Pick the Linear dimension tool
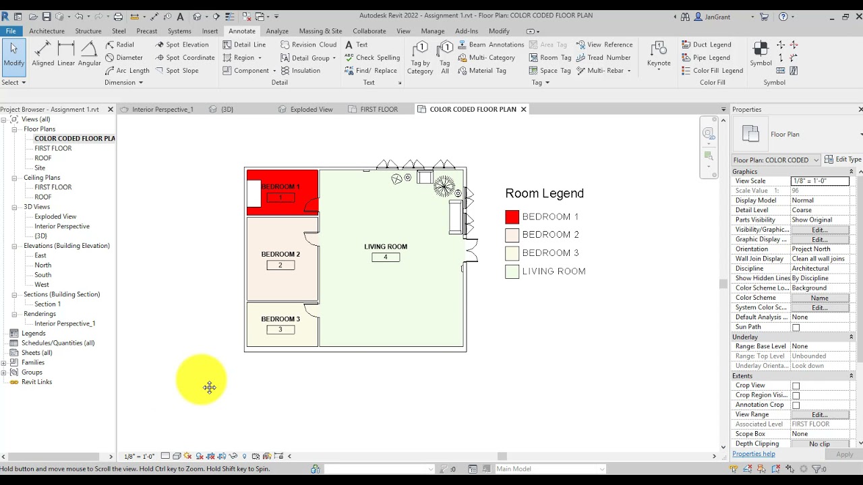Viewport: 863px width, 485px height. coord(66,55)
